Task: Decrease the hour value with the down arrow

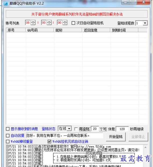Action: [x=33, y=24]
